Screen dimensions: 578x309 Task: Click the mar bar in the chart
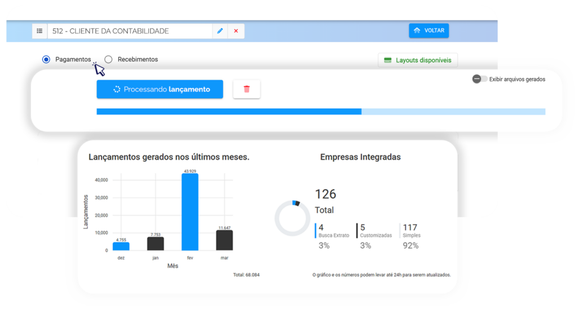tap(224, 240)
